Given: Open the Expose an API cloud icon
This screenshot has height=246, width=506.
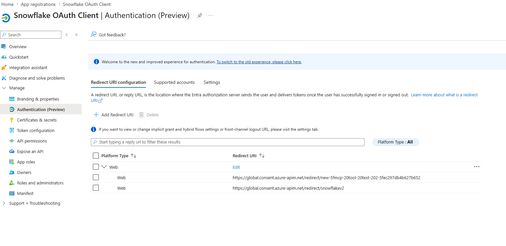Looking at the screenshot, I should 12,151.
